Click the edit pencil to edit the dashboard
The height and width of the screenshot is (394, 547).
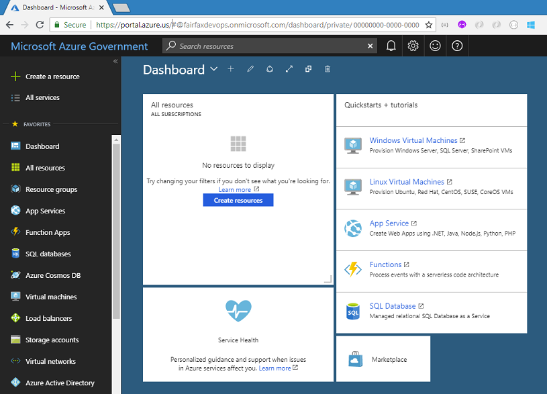point(250,69)
